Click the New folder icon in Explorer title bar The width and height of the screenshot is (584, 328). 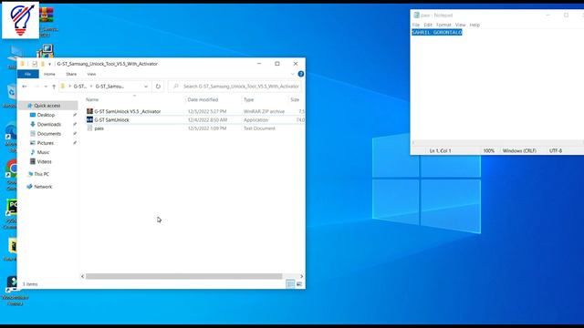coord(43,64)
